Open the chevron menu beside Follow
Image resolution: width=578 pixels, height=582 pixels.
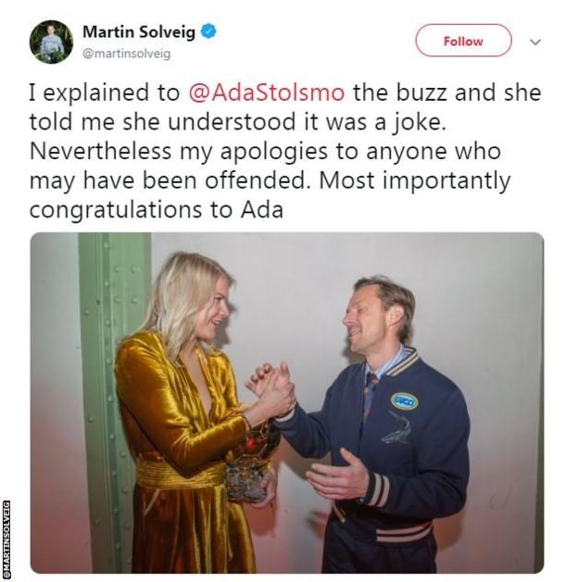click(534, 42)
